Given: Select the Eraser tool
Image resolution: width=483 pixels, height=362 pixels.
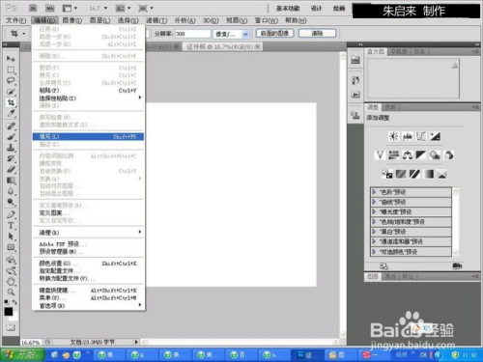Looking at the screenshot, I should click(11, 169).
